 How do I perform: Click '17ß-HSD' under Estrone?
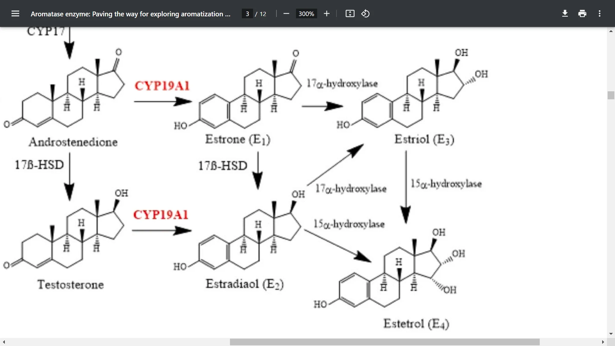point(223,166)
